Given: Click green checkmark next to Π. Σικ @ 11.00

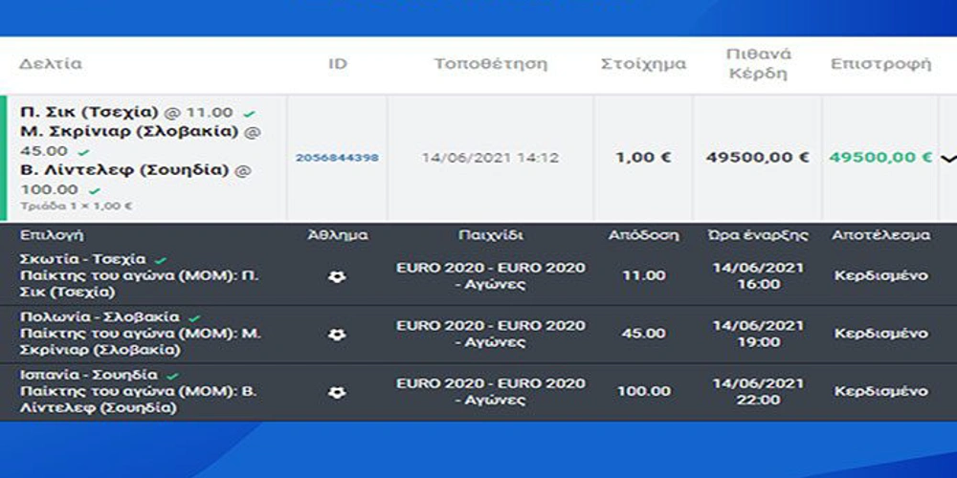Looking at the screenshot, I should pyautogui.click(x=249, y=114).
